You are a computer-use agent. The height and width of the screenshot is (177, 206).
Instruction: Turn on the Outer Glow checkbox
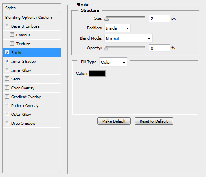click(7, 114)
